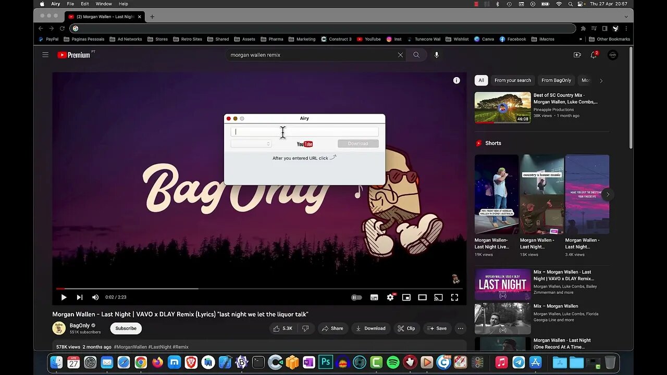This screenshot has height=375, width=667.
Task: Open the player settings gear
Action: [390, 297]
